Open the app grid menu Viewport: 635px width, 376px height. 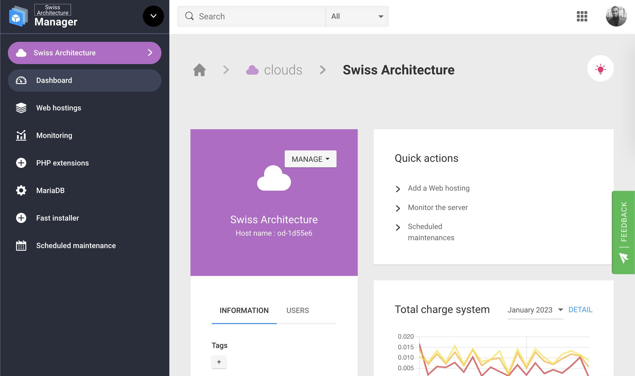[x=582, y=16]
